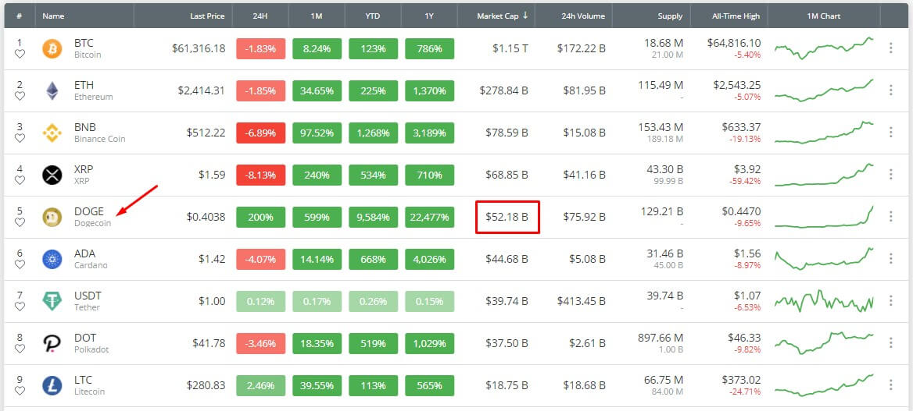Click the BTC 1M chart sparkline
Image resolution: width=913 pixels, height=411 pixels.
824,48
